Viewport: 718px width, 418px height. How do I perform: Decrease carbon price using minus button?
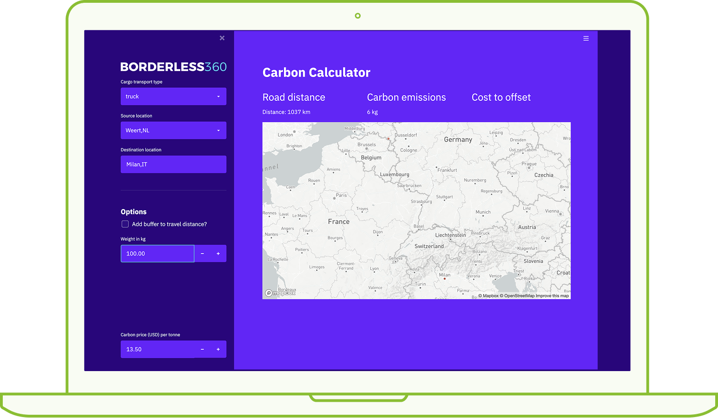tap(202, 349)
